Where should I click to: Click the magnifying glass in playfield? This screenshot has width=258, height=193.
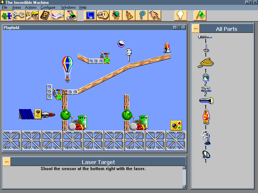(129, 55)
